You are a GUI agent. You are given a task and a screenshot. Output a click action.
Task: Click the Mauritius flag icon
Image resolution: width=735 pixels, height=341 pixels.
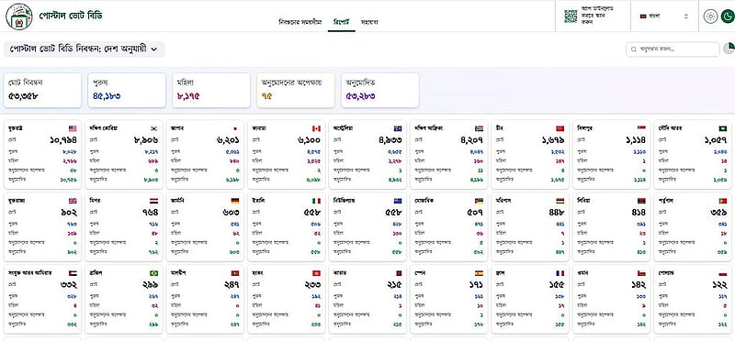560,201
